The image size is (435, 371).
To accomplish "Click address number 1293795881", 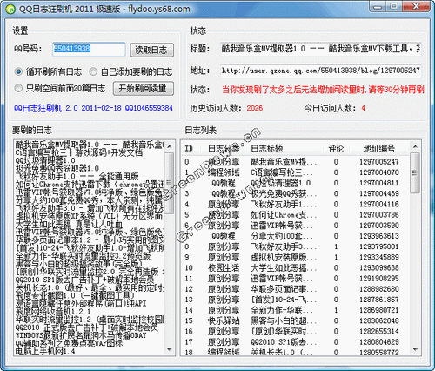I will coord(379,246).
